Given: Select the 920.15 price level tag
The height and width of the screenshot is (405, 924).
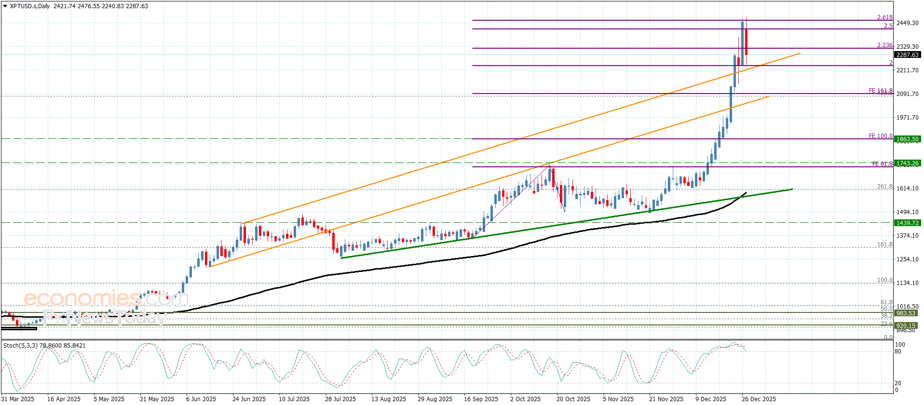Looking at the screenshot, I should 906,325.
